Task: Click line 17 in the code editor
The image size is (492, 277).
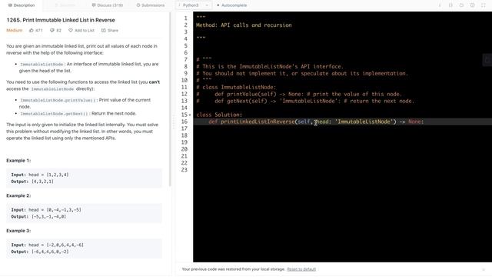Action: click(342, 128)
